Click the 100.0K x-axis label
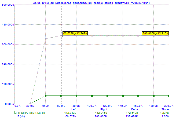 [x=92, y=106]
